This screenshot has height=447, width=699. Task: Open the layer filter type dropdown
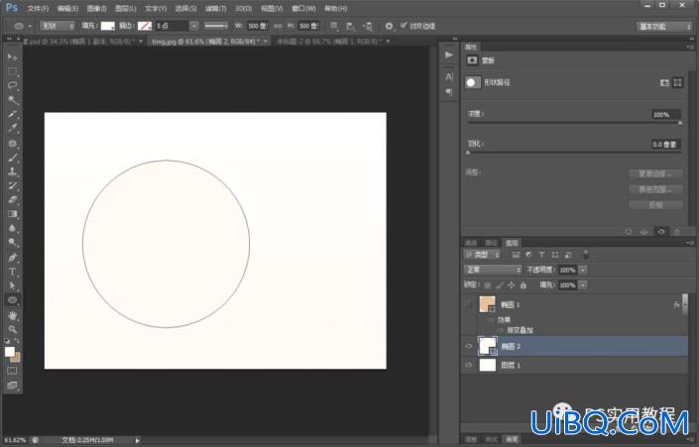(482, 255)
